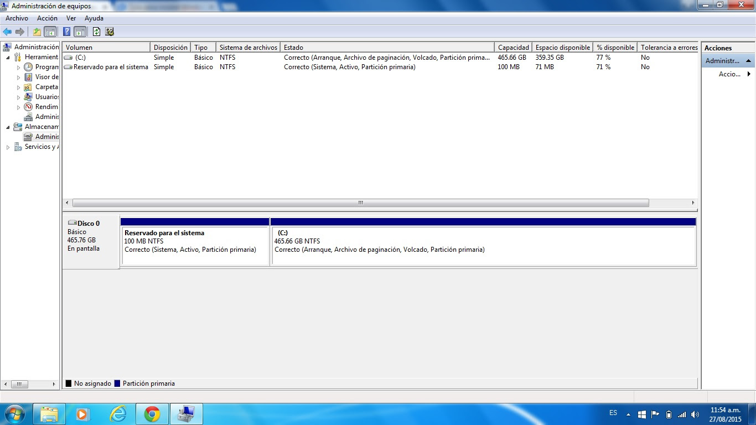Open the Help icon in toolbar
The width and height of the screenshot is (756, 425).
[67, 32]
